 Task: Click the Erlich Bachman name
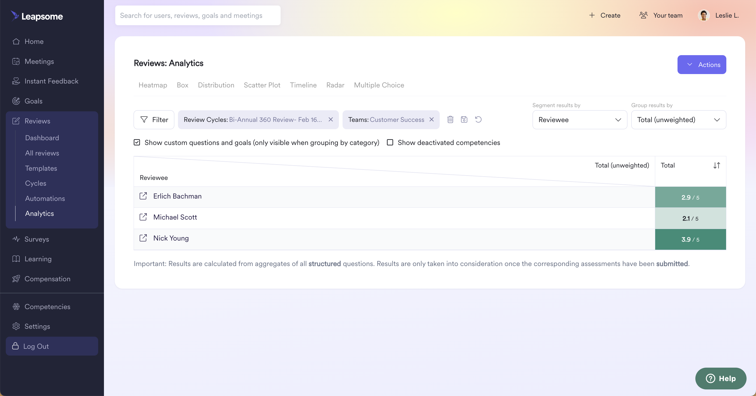pos(177,196)
